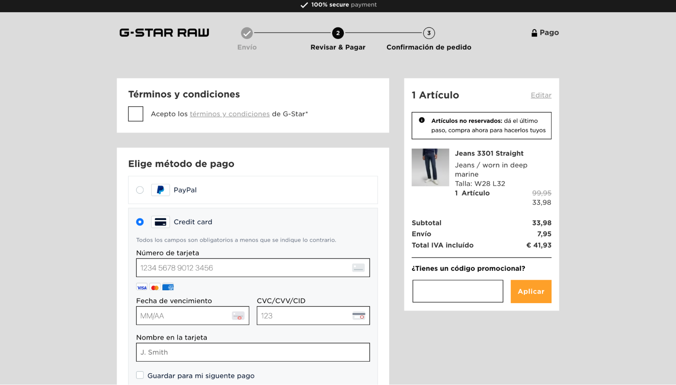Click the CVC hint card icon
Viewport: 676px width, 385px height.
(358, 316)
